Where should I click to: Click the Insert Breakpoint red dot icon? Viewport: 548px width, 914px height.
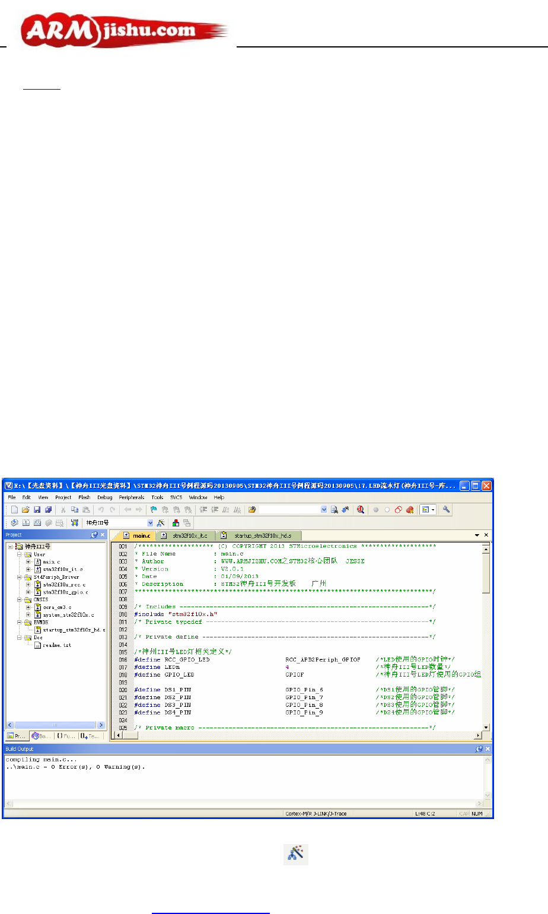pyautogui.click(x=375, y=509)
